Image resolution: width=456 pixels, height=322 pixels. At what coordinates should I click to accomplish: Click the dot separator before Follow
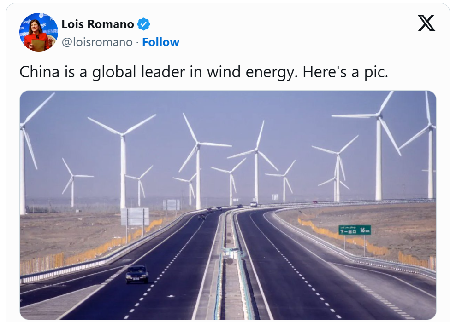(137, 42)
